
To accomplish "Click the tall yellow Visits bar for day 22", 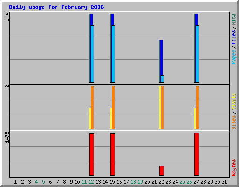I will coord(160,108).
